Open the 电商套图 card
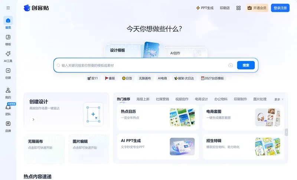 coord(243,117)
